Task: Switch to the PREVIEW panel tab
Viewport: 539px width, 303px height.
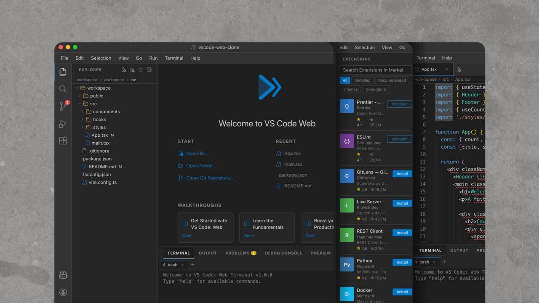Action: tap(321, 253)
